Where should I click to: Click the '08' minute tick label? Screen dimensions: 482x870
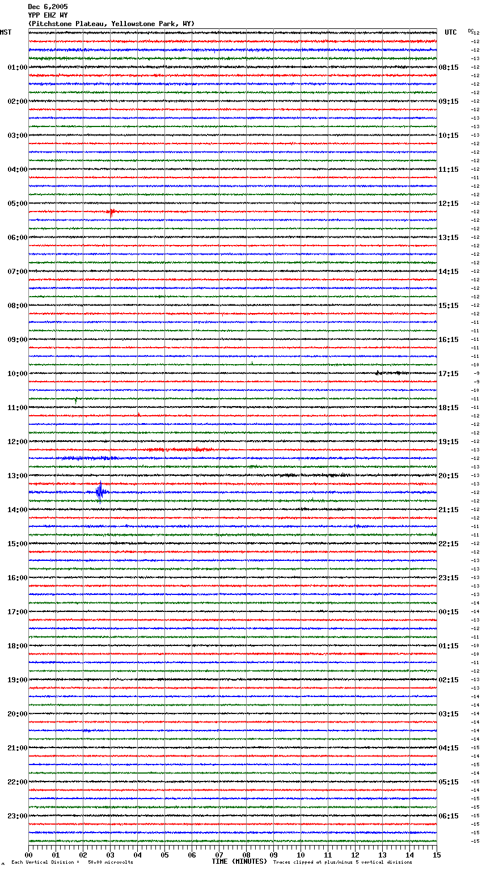[247, 855]
